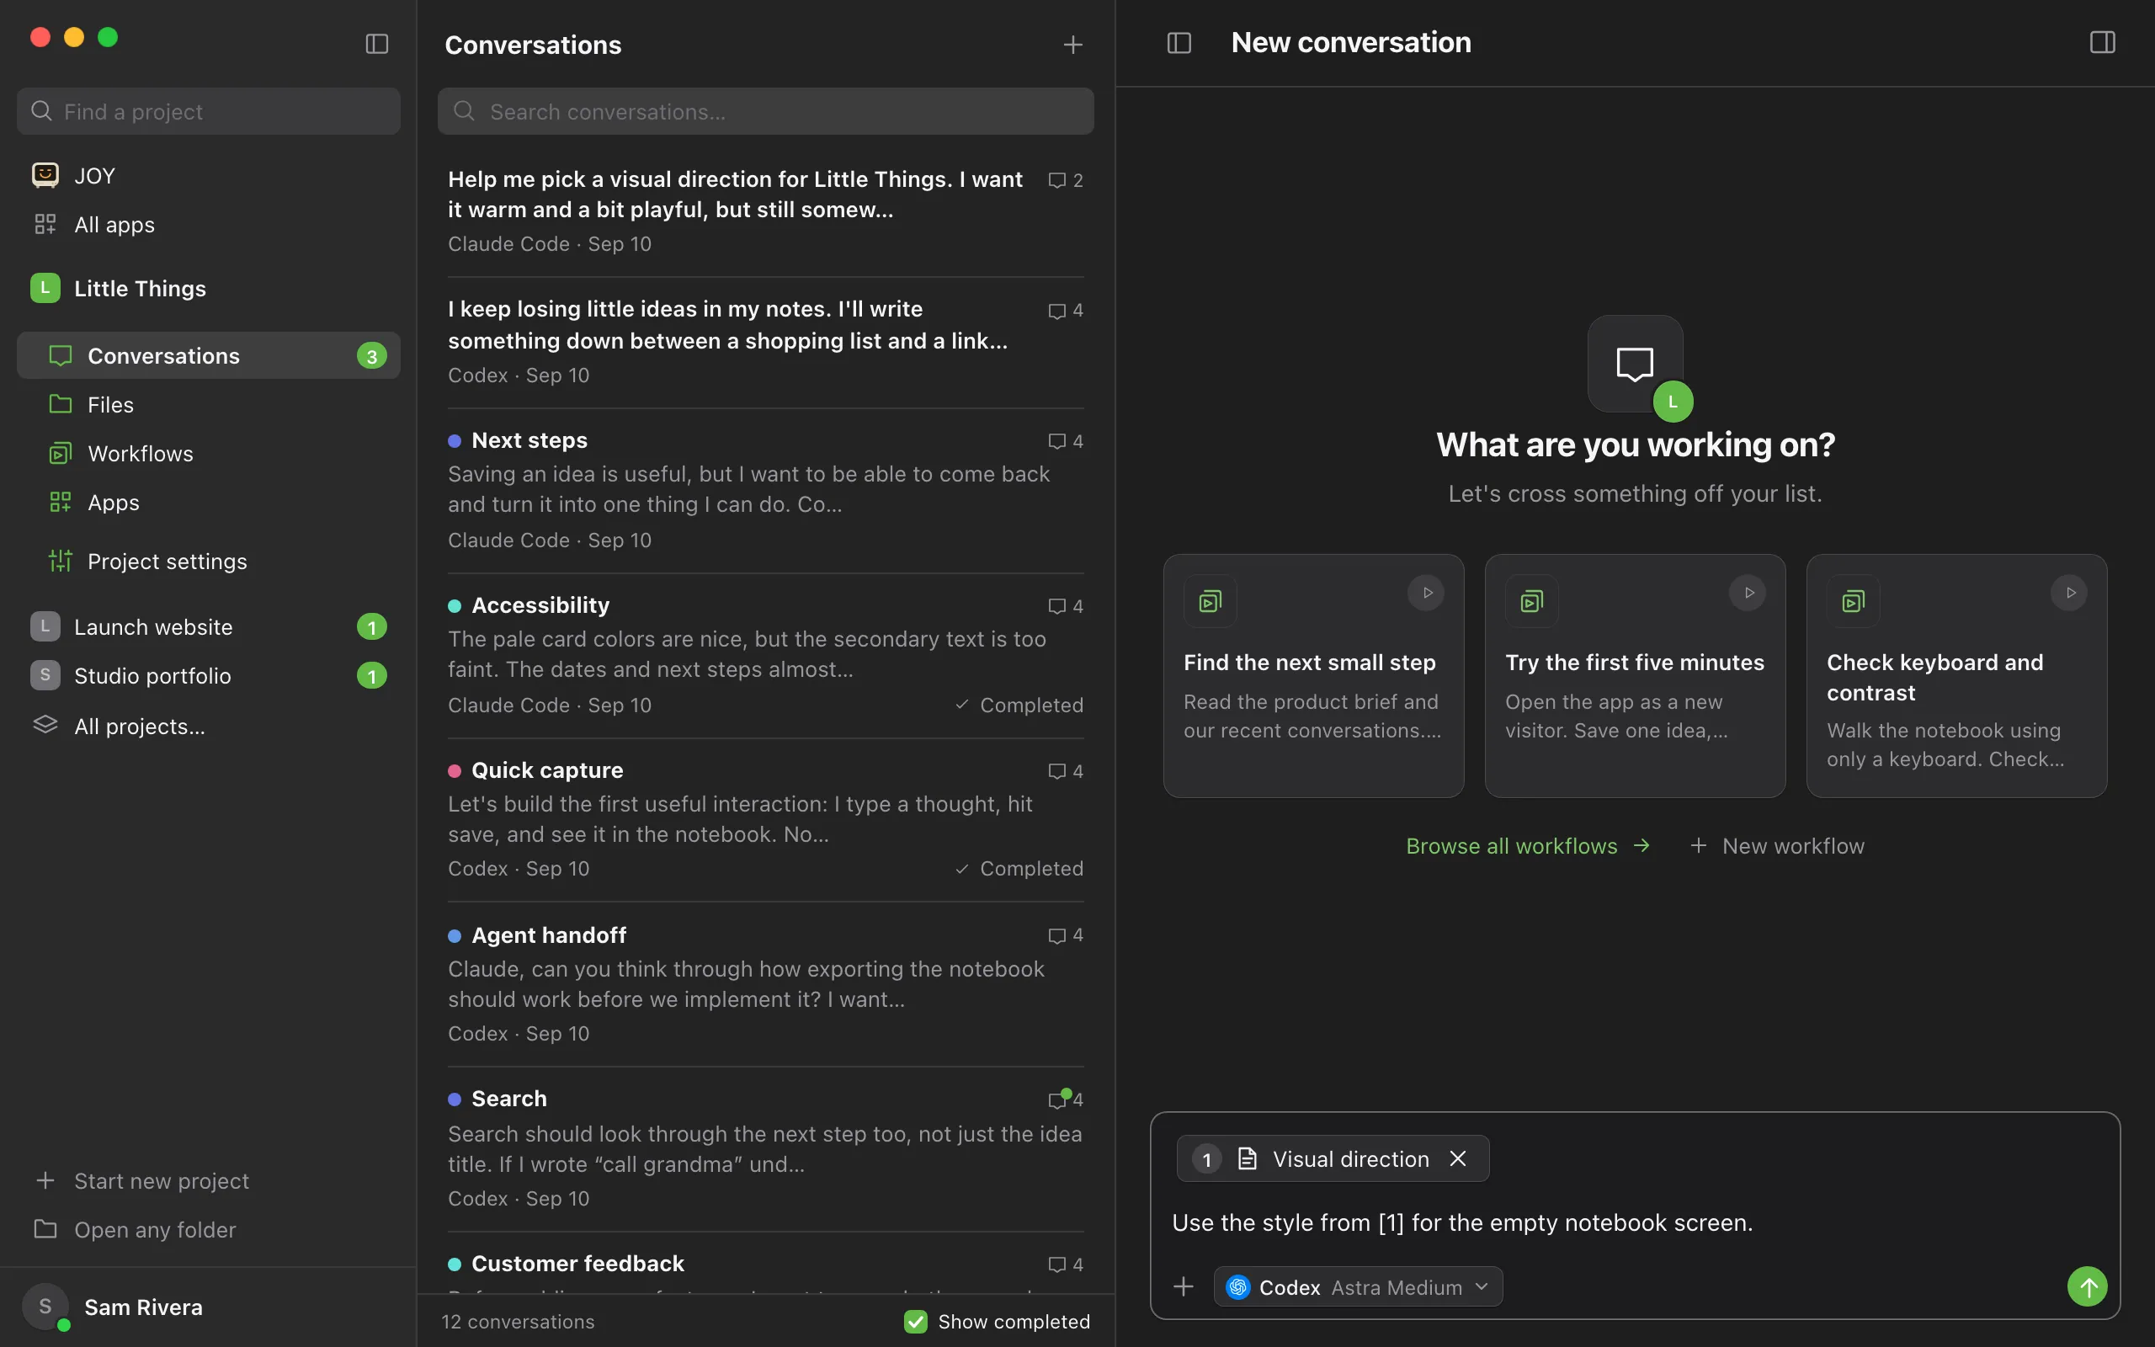2155x1347 pixels.
Task: Click the message text in composer
Action: tap(1462, 1222)
